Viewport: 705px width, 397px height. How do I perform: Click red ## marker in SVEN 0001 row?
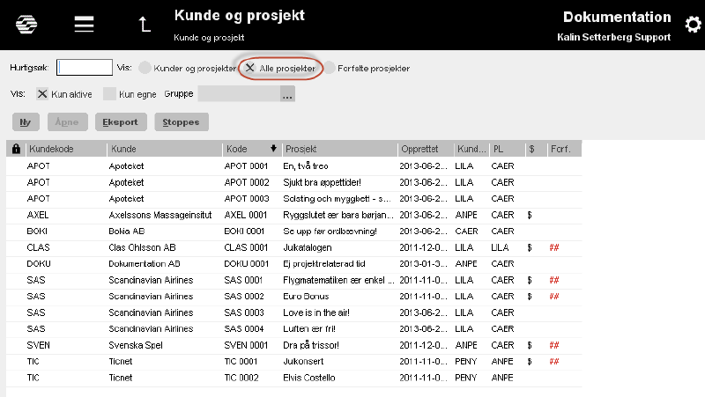[554, 345]
